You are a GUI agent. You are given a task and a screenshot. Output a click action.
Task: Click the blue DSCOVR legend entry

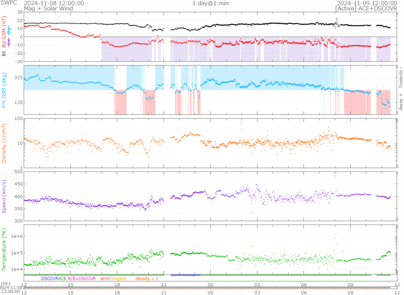[x=49, y=278]
